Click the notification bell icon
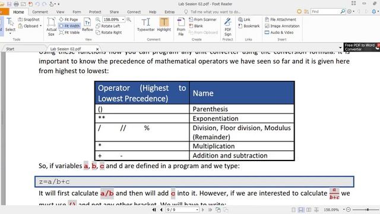Image resolution: width=380 pixels, height=214 pixels. tap(374, 11)
